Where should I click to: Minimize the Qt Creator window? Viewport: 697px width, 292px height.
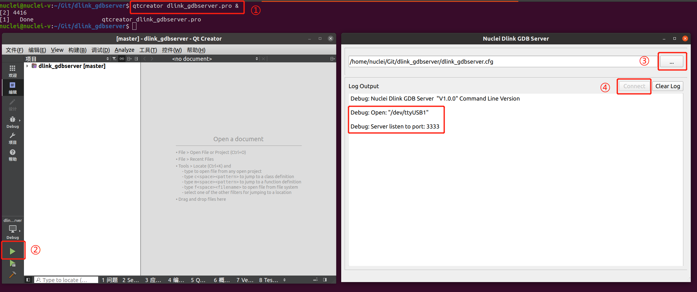[x=310, y=38]
